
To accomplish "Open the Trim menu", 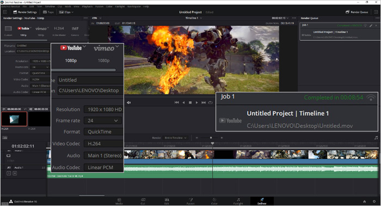I will tap(39, 7).
